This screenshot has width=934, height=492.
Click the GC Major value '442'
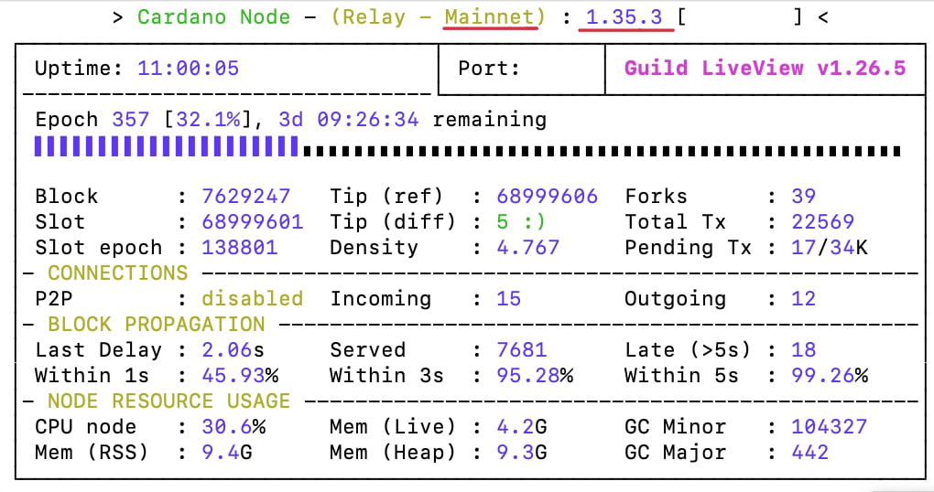(810, 452)
